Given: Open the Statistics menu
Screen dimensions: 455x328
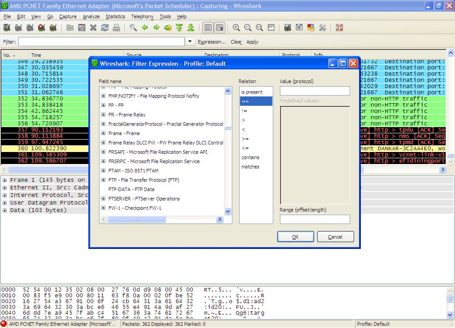Looking at the screenshot, I should click(115, 16).
